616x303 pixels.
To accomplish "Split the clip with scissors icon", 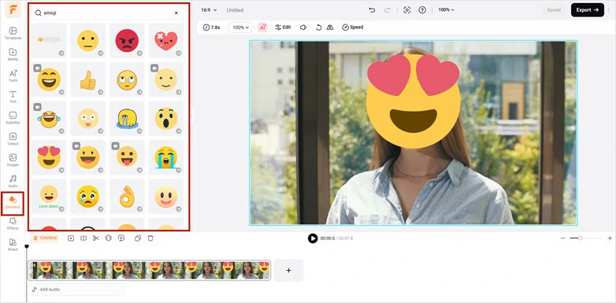I will (x=96, y=238).
